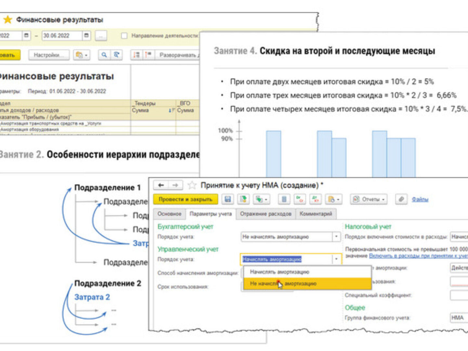The image size is (468, 351).
Task: Go back with the left arrow button
Action: 161,185
